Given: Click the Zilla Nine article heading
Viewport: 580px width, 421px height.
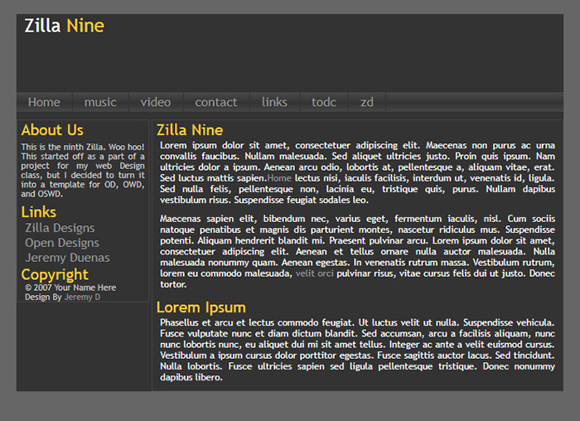Looking at the screenshot, I should tap(190, 130).
